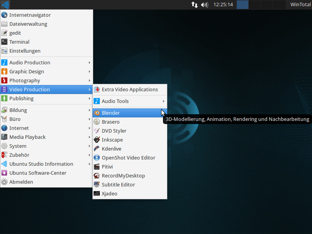Click the RecordMyDesktop icon
This screenshot has width=312, height=234.
click(97, 175)
